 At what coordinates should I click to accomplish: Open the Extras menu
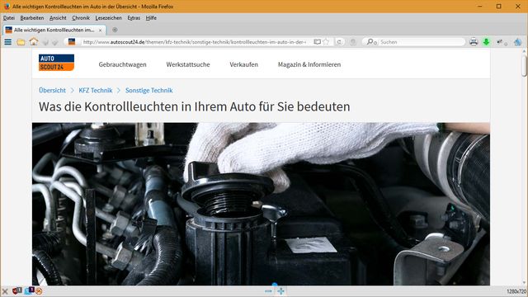[134, 18]
